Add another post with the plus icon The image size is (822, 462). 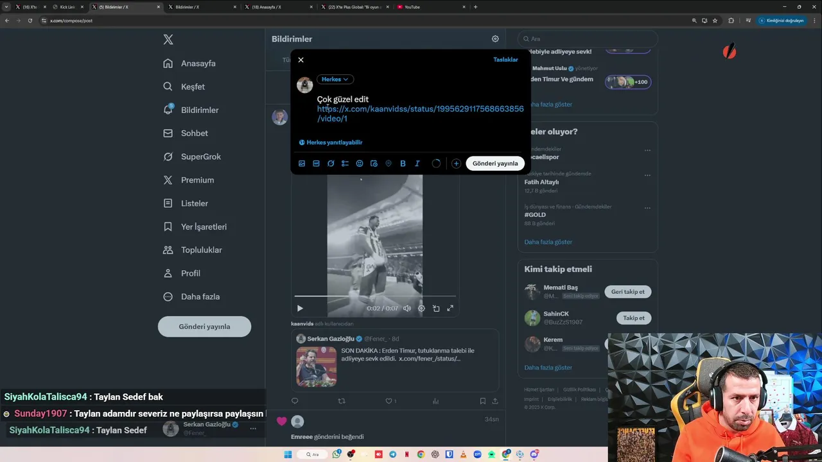[x=456, y=164]
